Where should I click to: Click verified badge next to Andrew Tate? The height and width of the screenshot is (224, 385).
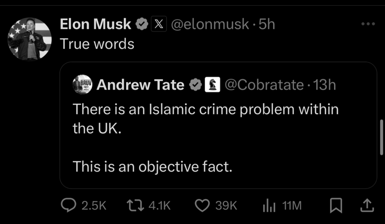pyautogui.click(x=195, y=85)
